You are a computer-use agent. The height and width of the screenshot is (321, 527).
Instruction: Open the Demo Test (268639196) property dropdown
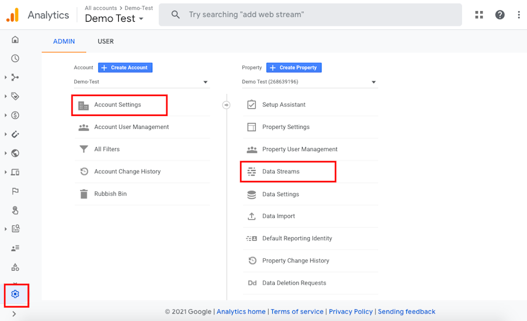[310, 81]
